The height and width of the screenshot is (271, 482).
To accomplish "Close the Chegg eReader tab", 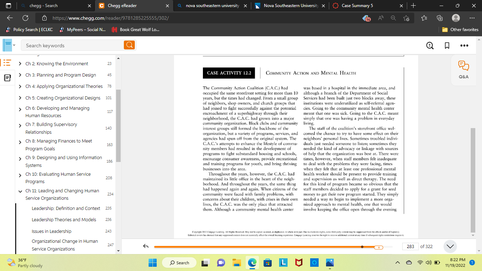I will 167,6.
